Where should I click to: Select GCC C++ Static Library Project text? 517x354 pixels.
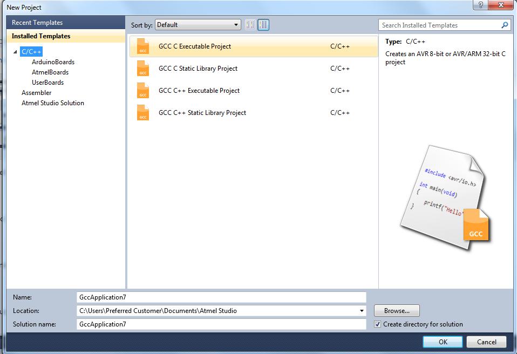coord(202,113)
